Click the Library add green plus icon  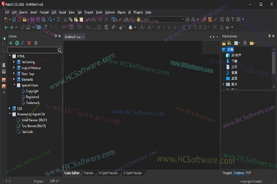coord(17,43)
